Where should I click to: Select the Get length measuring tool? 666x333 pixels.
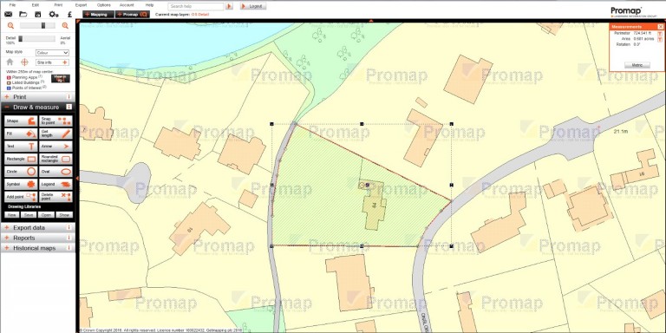(55, 134)
